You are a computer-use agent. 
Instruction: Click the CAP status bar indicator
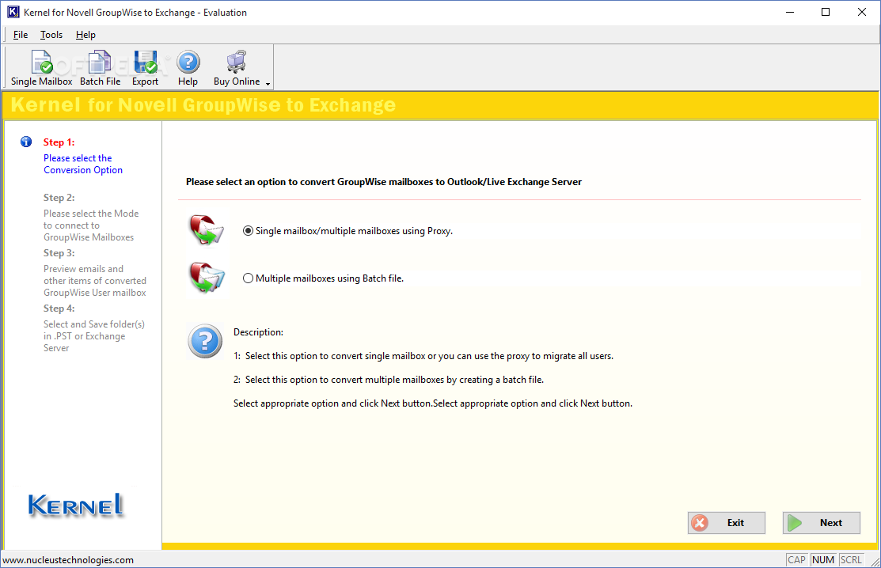pyautogui.click(x=796, y=559)
